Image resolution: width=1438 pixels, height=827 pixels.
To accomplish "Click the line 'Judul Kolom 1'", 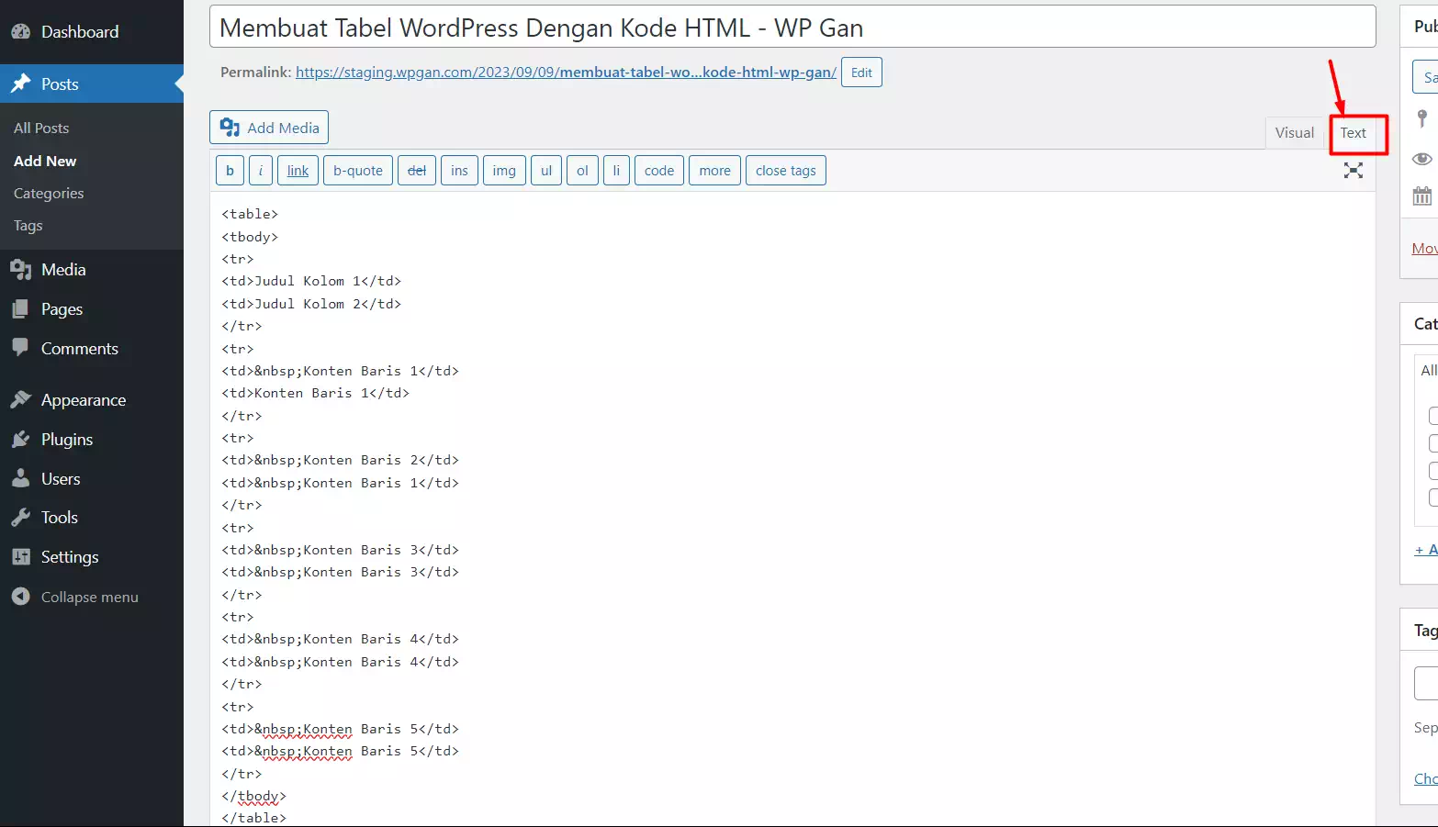I will tap(311, 281).
